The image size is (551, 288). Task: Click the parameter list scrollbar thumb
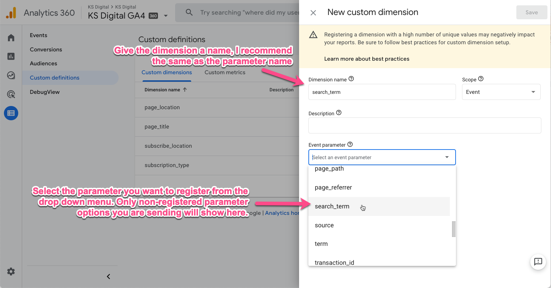tap(454, 229)
